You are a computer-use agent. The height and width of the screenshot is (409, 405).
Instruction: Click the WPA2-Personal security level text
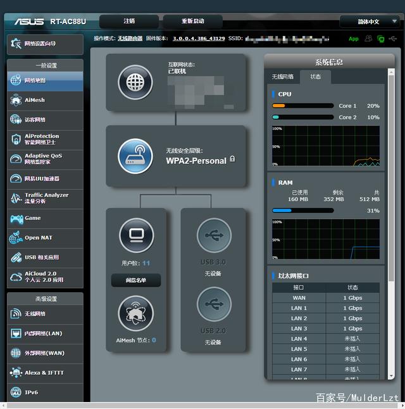[196, 160]
